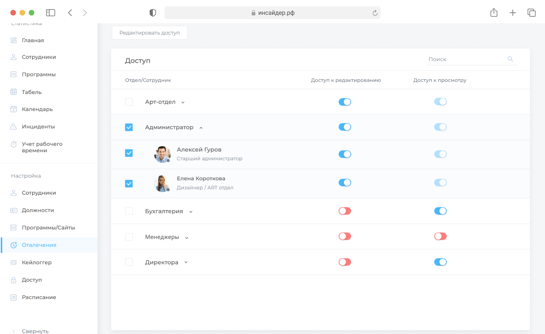The image size is (545, 334).
Task: Click Свернуть to collapse the sidebar
Action: tap(35, 331)
